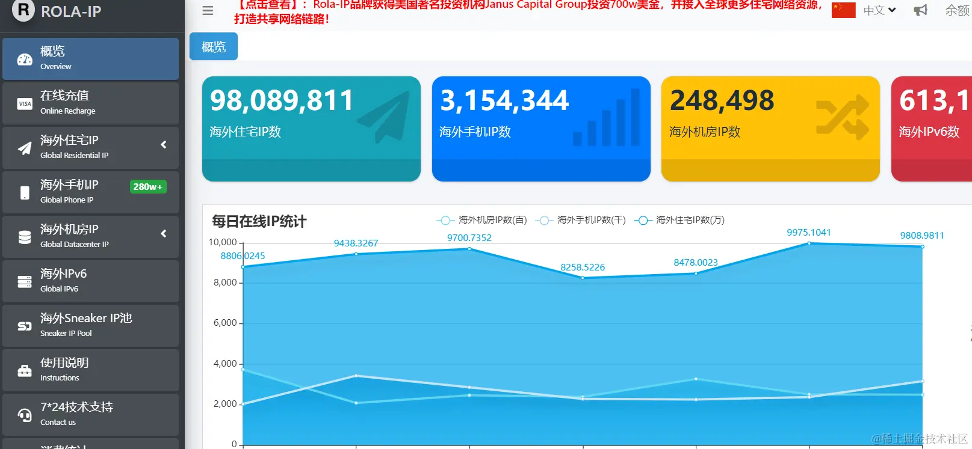Image resolution: width=972 pixels, height=449 pixels.
Task: Toggle the 海外住宅IP数(万) legend series
Action: [x=679, y=220]
